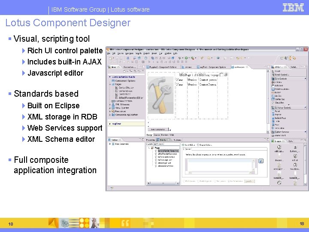Open the File menu
Viewport: 309px width, 232px height.
(109, 53)
